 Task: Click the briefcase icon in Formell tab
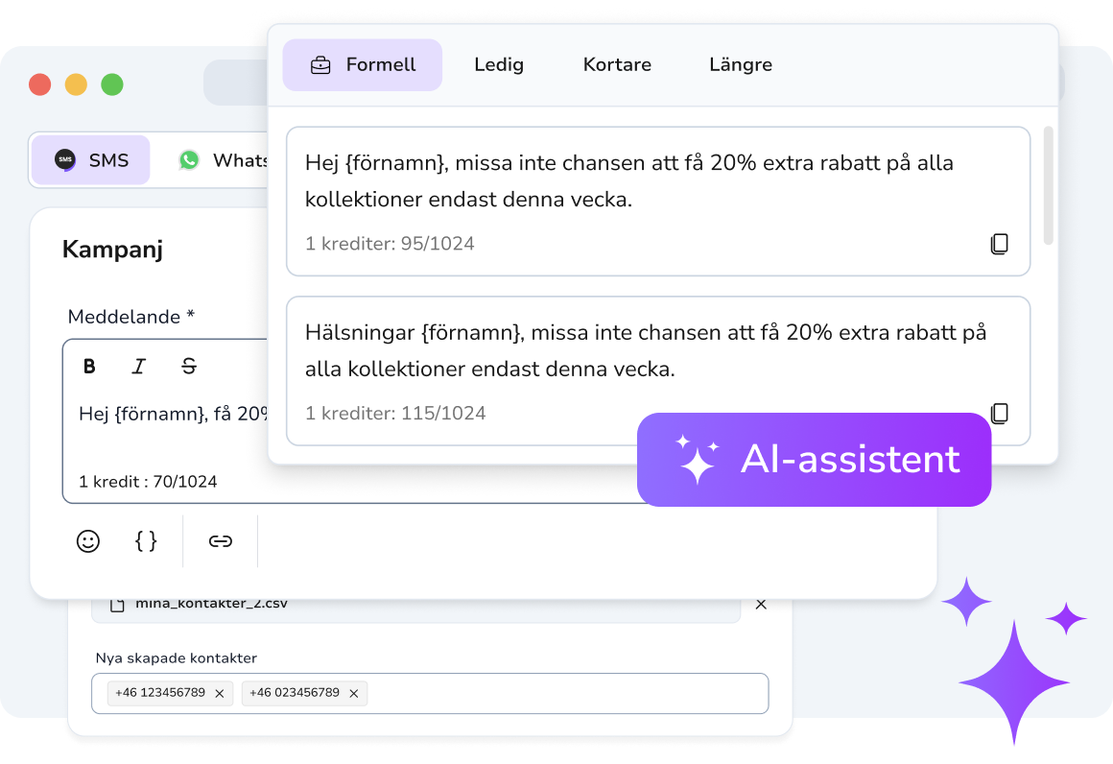[320, 65]
